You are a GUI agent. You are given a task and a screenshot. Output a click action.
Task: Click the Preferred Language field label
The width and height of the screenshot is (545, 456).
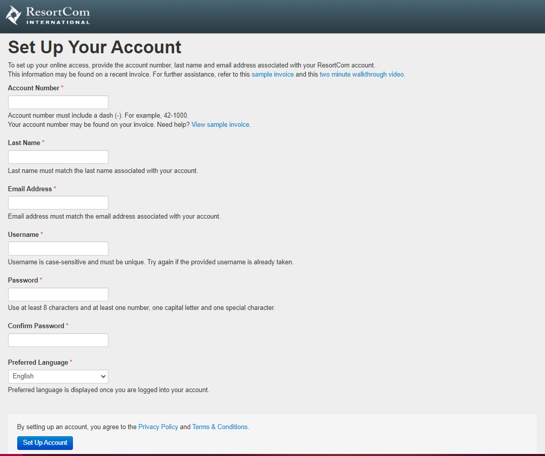pyautogui.click(x=38, y=363)
